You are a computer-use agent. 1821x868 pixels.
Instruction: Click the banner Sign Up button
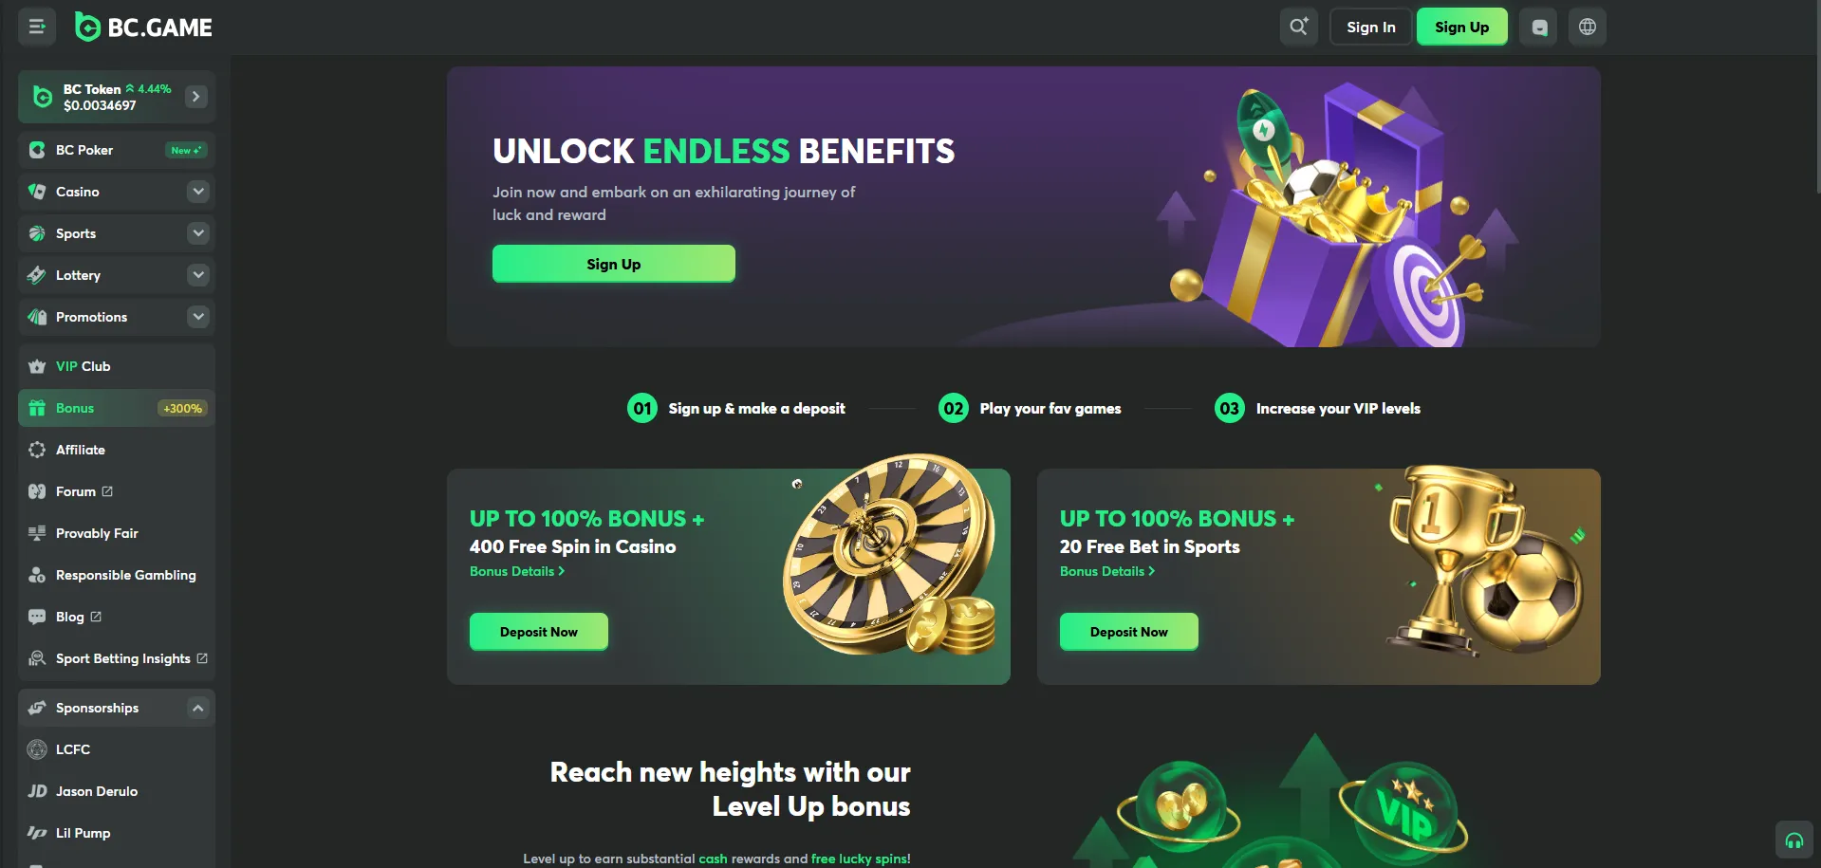pos(613,264)
